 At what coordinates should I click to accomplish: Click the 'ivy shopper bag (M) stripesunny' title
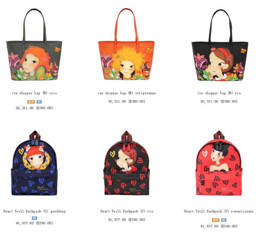tap(127, 93)
